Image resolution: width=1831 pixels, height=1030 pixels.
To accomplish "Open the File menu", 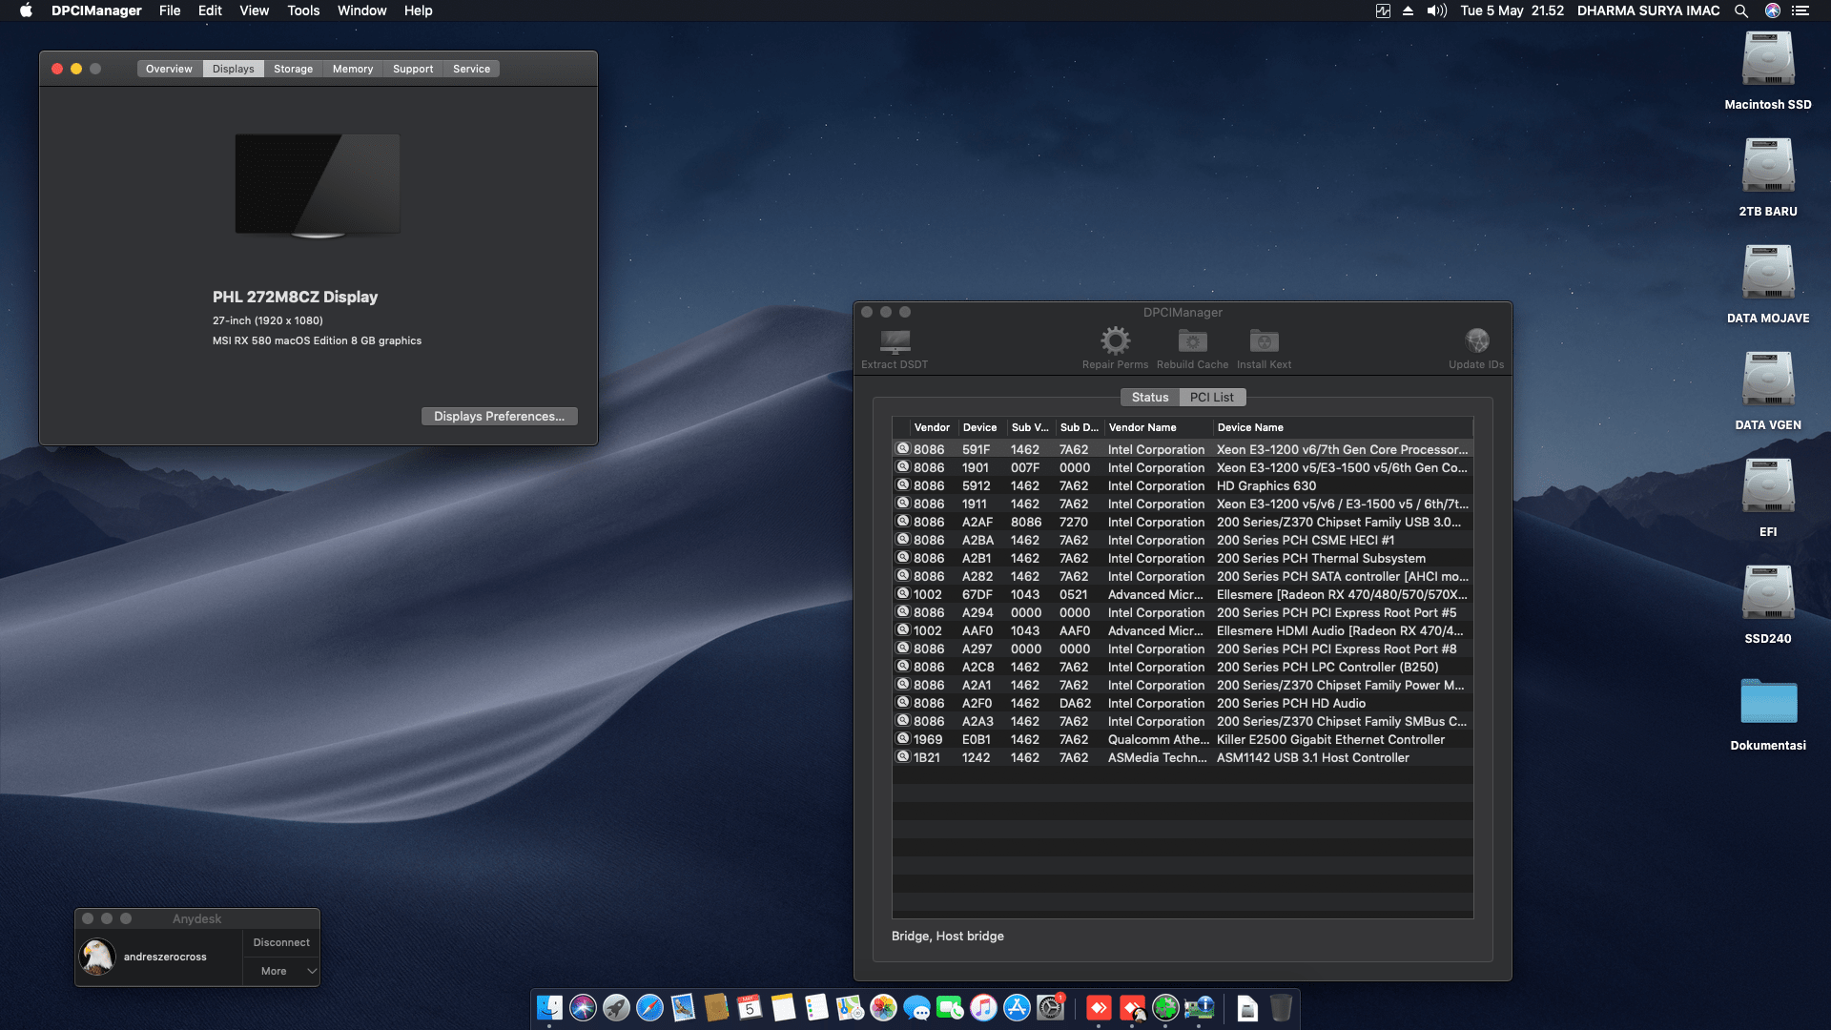I will [x=170, y=10].
